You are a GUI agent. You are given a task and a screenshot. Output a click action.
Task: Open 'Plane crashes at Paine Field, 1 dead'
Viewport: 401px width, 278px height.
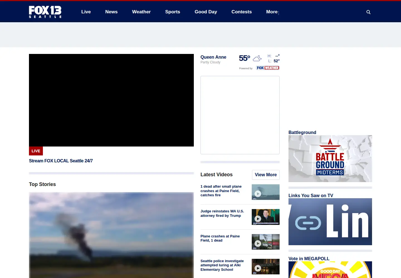click(220, 238)
